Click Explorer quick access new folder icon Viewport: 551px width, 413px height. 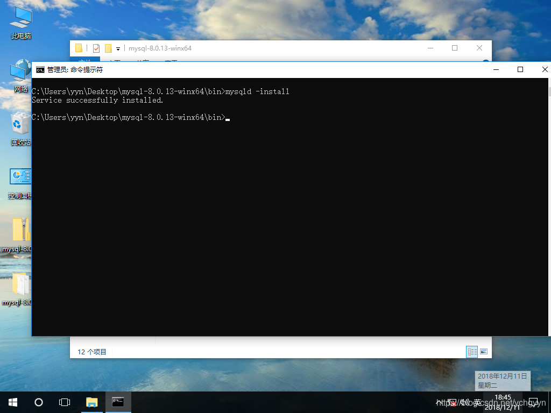108,48
